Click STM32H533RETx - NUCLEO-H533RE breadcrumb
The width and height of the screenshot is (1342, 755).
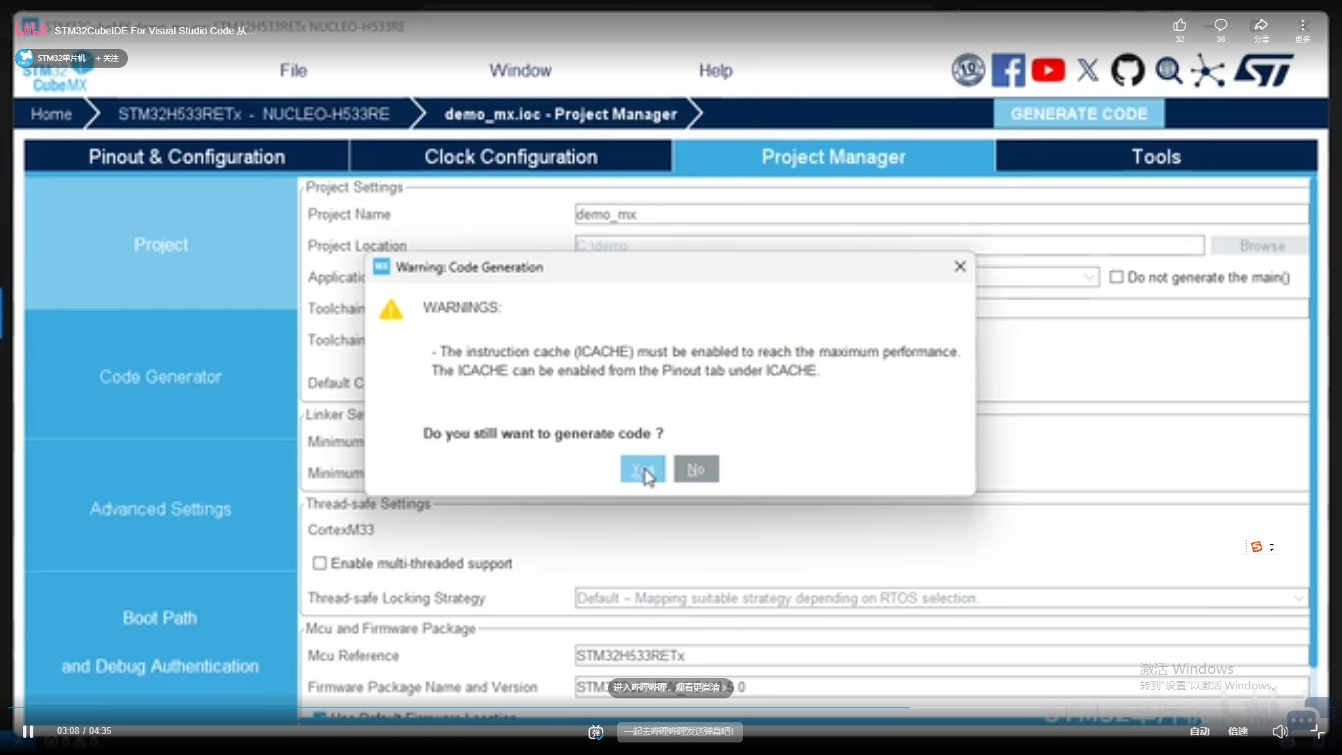[x=254, y=114]
